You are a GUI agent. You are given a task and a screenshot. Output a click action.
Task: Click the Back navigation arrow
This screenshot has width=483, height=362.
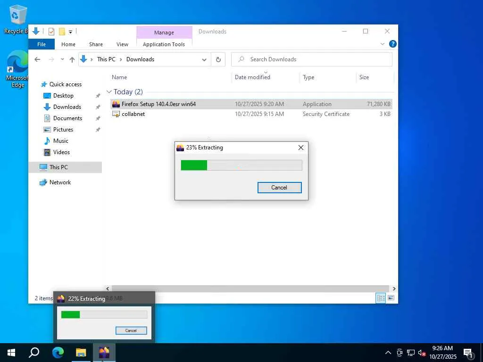pyautogui.click(x=37, y=59)
